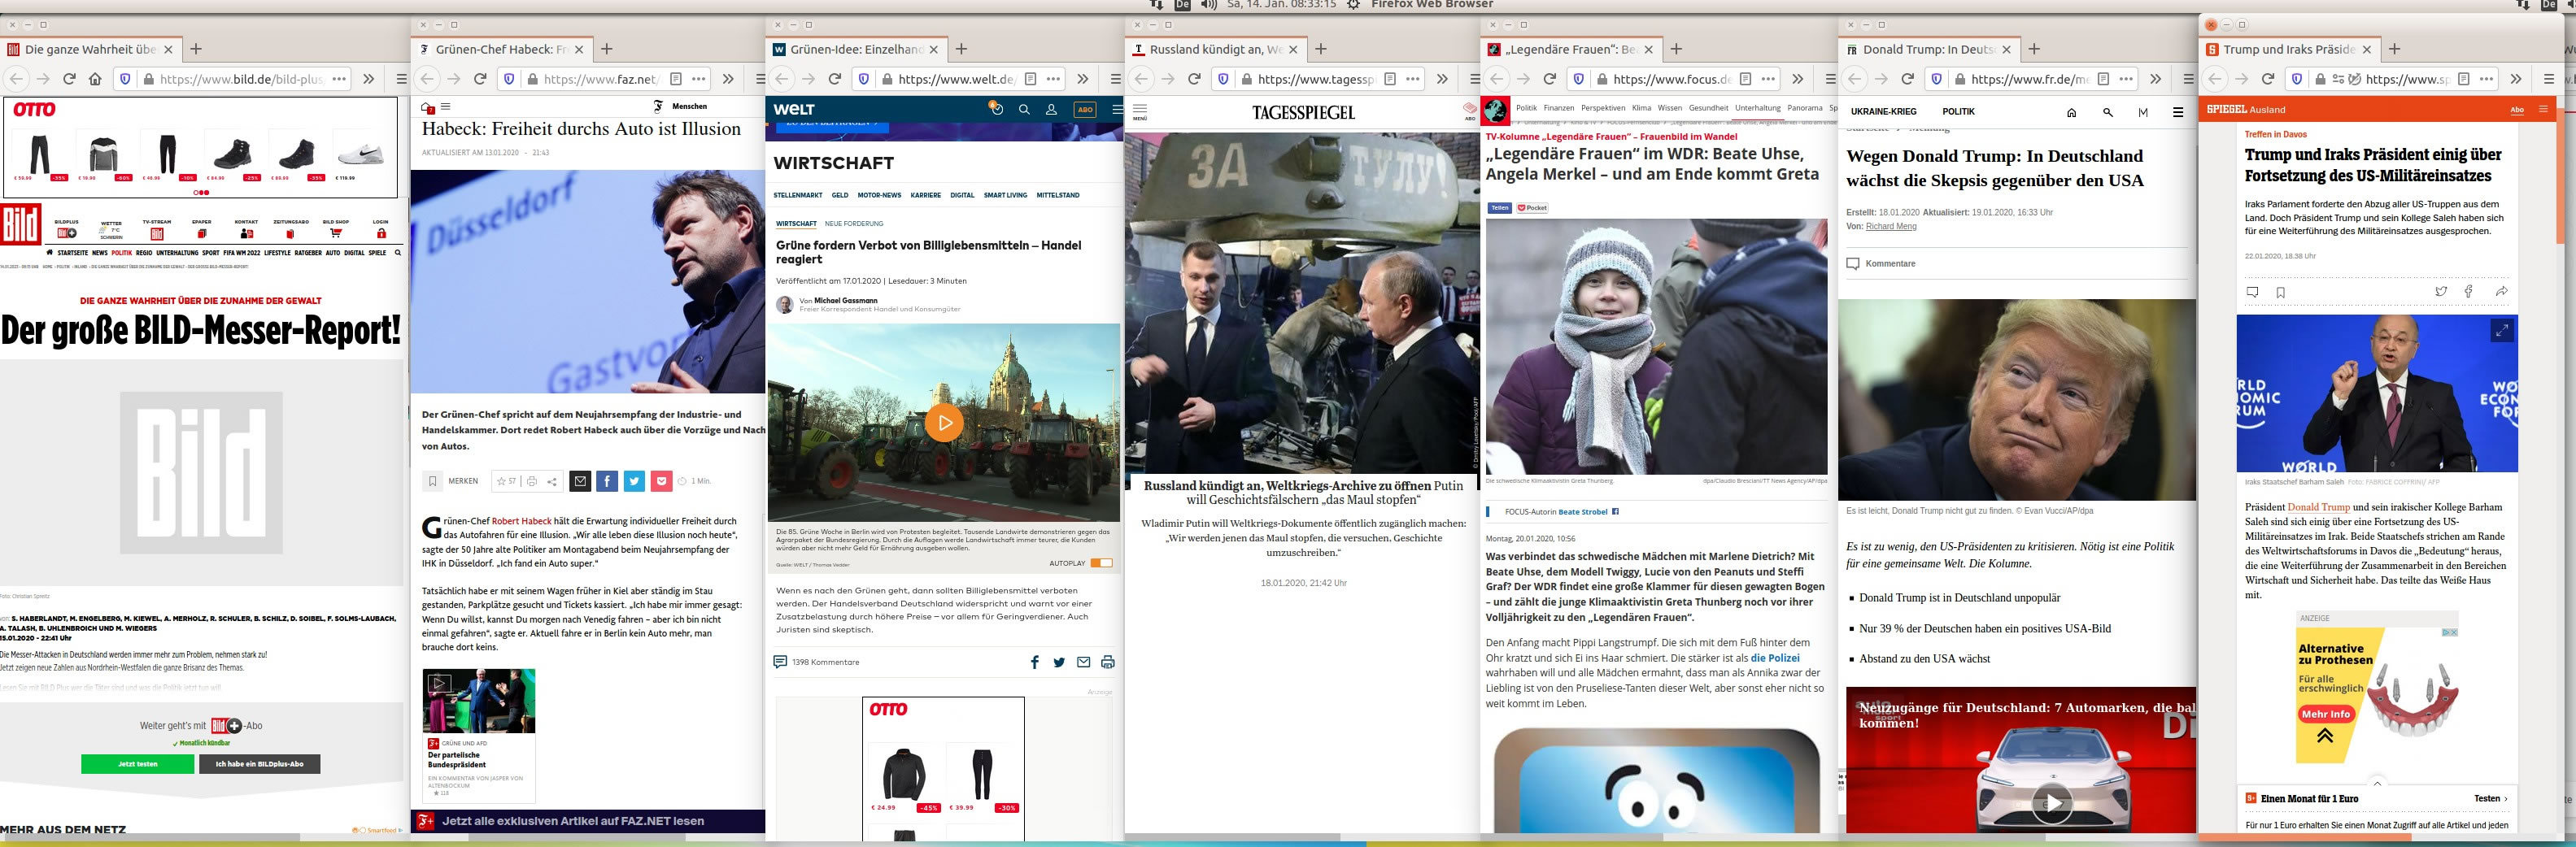This screenshot has width=2576, height=847.
Task: Click the volume icon in system top bar
Action: click(1208, 5)
